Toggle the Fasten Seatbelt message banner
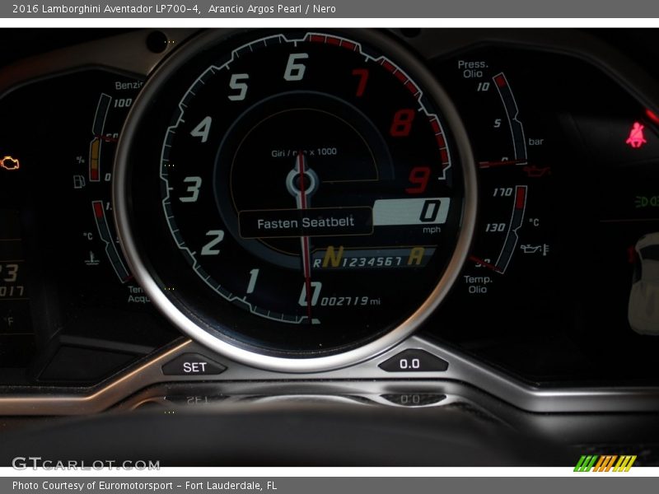This screenshot has height=494, width=659. [306, 221]
